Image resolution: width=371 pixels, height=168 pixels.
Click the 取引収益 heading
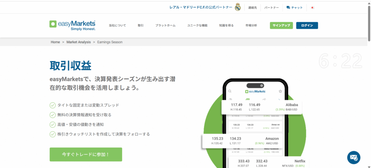coord(70,66)
